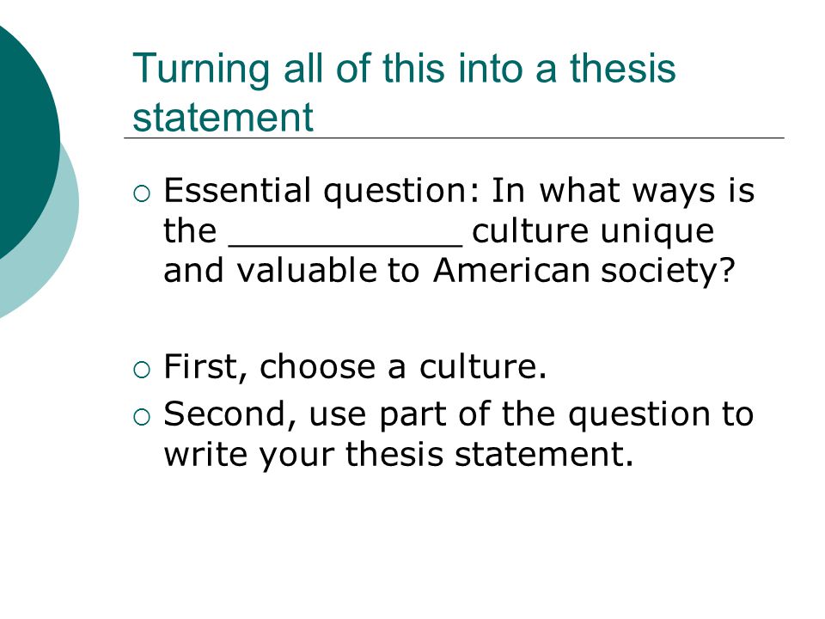Click the bullet circle before 'Second, use part'
825x619 pixels.
click(x=142, y=418)
